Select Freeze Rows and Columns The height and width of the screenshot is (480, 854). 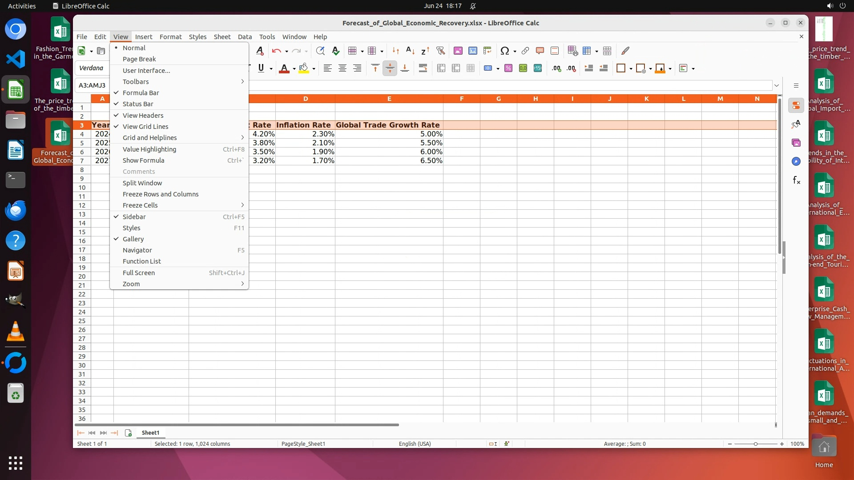click(160, 194)
